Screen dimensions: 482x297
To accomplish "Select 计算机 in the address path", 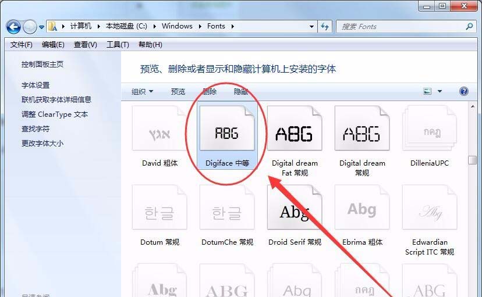I will pos(81,26).
